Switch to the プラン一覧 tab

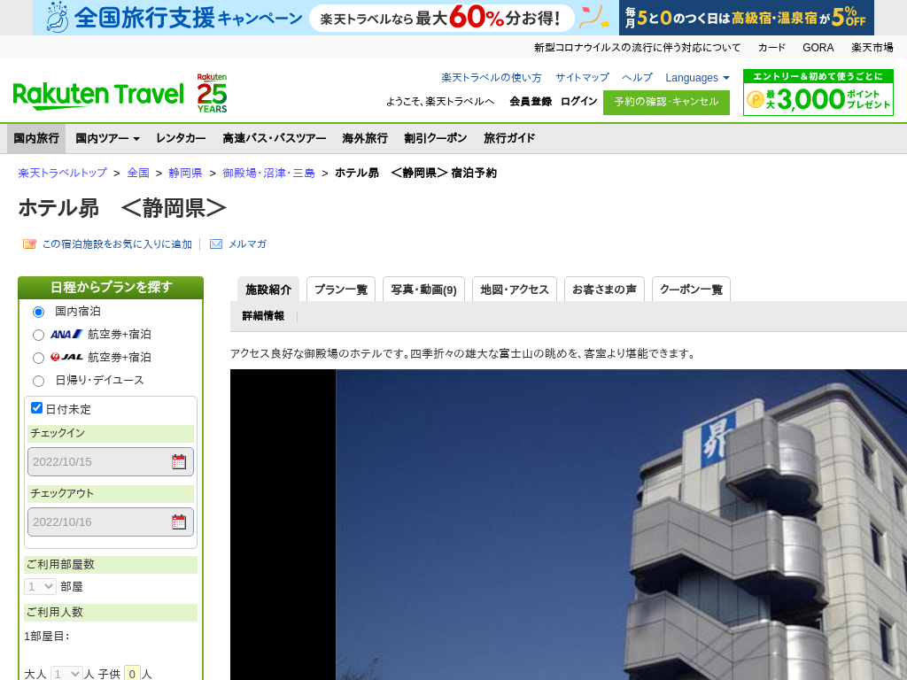[x=341, y=290]
